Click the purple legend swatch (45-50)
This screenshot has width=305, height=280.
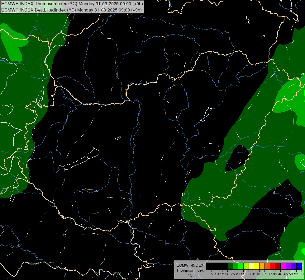(x=288, y=266)
